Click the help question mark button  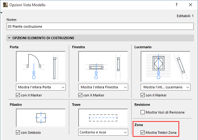click(176, 5)
